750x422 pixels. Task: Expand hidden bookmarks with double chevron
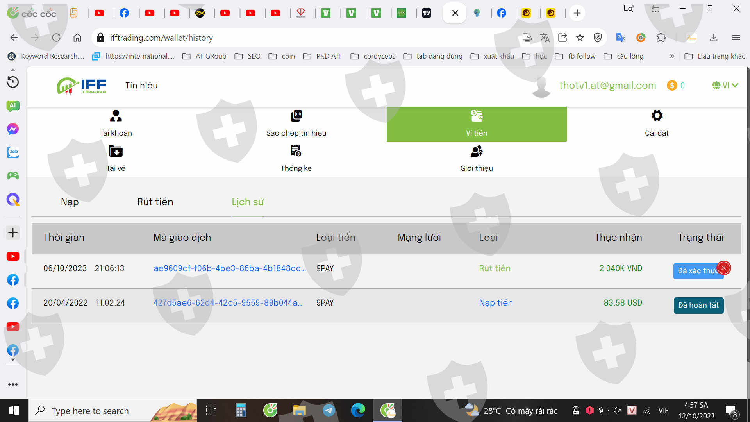(672, 56)
